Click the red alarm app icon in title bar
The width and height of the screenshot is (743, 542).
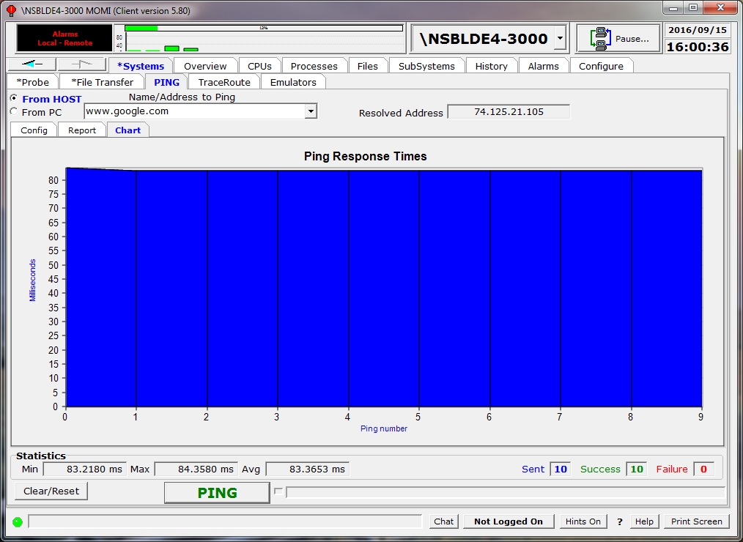11,10
